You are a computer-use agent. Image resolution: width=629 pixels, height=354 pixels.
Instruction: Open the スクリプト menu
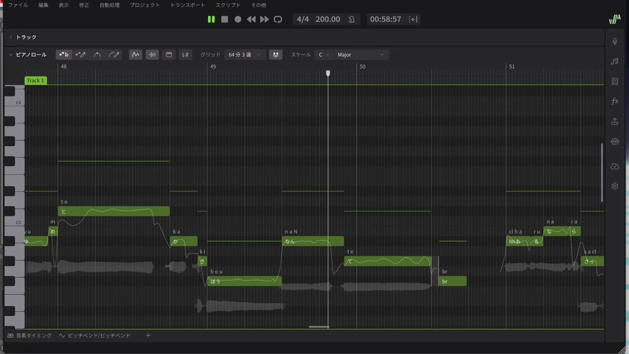[x=228, y=5]
